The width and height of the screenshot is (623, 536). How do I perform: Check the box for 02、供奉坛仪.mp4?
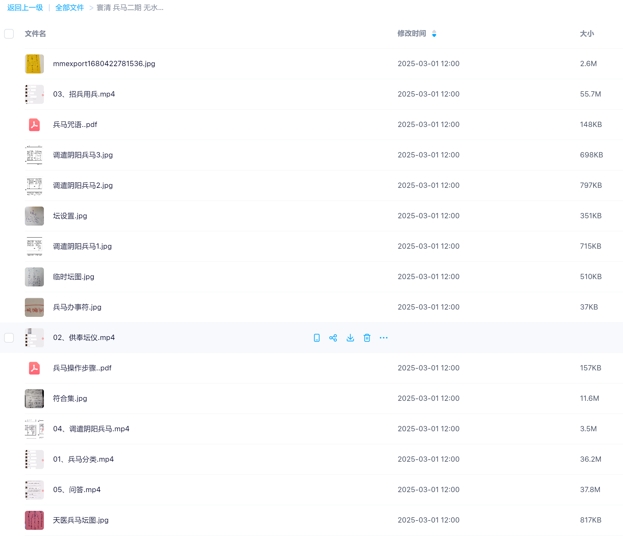[x=9, y=338]
